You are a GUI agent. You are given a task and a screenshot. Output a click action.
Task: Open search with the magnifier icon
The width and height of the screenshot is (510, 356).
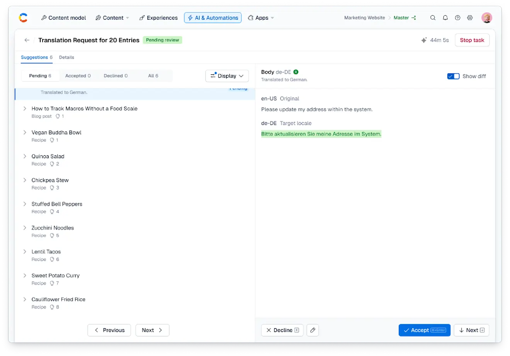pyautogui.click(x=433, y=18)
